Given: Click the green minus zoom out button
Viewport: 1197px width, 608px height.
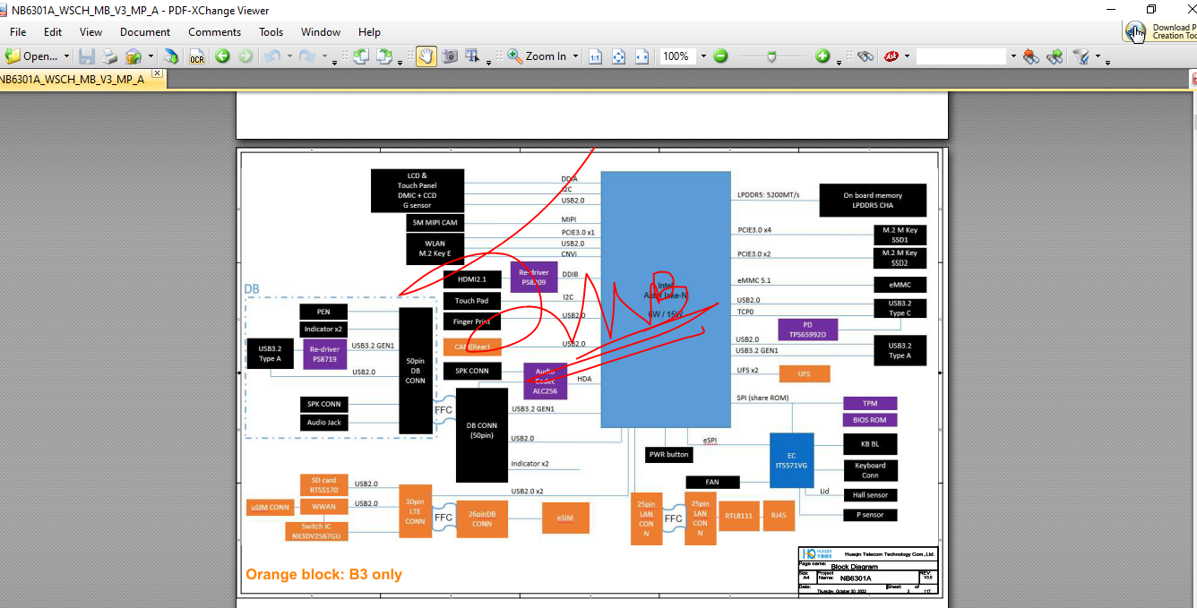Looking at the screenshot, I should tap(721, 56).
